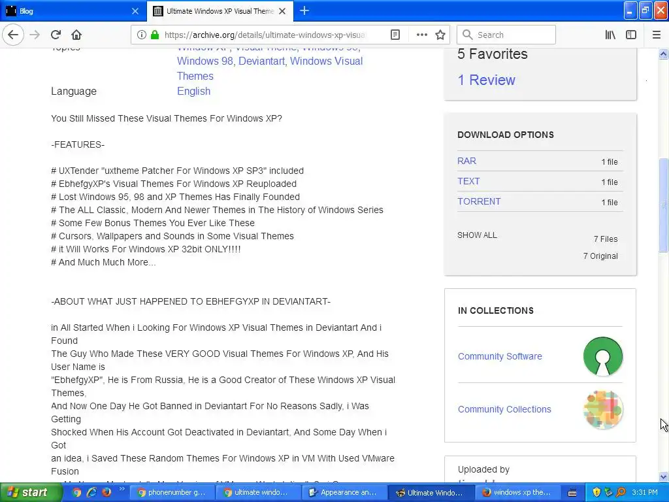This screenshot has width=669, height=502.
Task: Open the Firefox Library button
Action: pyautogui.click(x=610, y=35)
